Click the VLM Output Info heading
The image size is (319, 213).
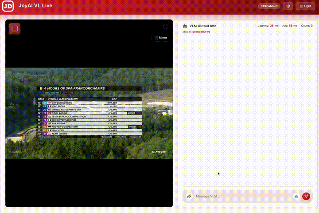tap(203, 26)
